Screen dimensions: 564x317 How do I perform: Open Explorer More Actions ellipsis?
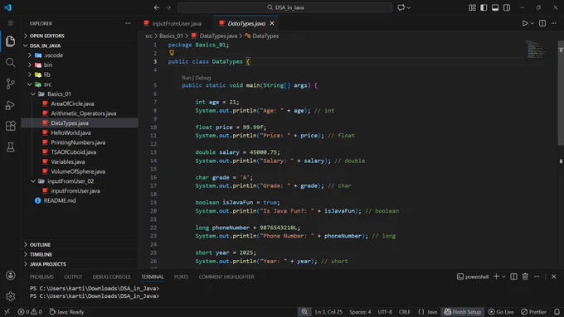(x=128, y=23)
